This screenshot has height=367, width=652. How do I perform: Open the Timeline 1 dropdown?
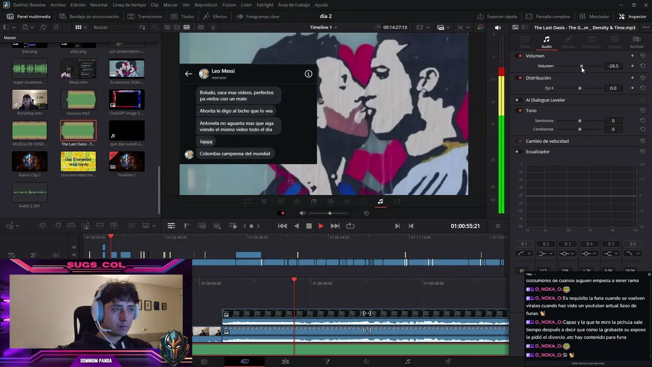point(323,28)
